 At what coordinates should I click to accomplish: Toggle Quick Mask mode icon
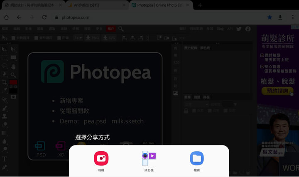[x=13, y=97]
